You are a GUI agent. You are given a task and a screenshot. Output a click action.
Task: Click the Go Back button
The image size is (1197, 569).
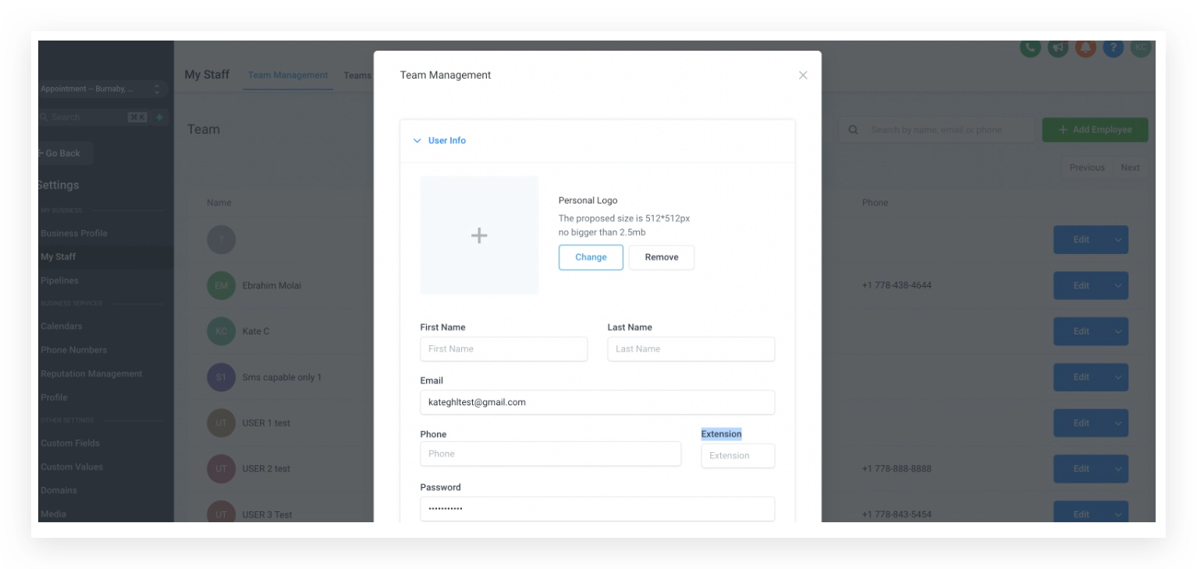66,154
